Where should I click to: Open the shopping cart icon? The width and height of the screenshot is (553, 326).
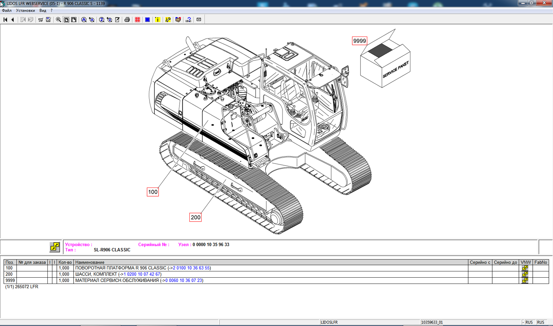[x=41, y=20]
